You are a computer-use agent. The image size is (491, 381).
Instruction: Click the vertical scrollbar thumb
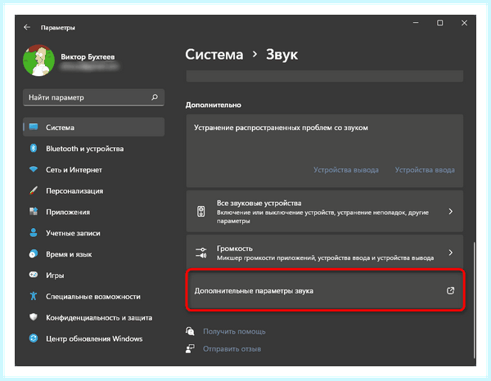pyautogui.click(x=474, y=300)
